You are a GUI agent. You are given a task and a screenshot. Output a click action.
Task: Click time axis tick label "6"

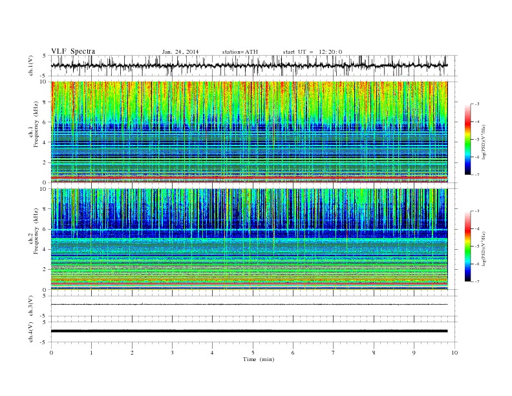coord(293,353)
